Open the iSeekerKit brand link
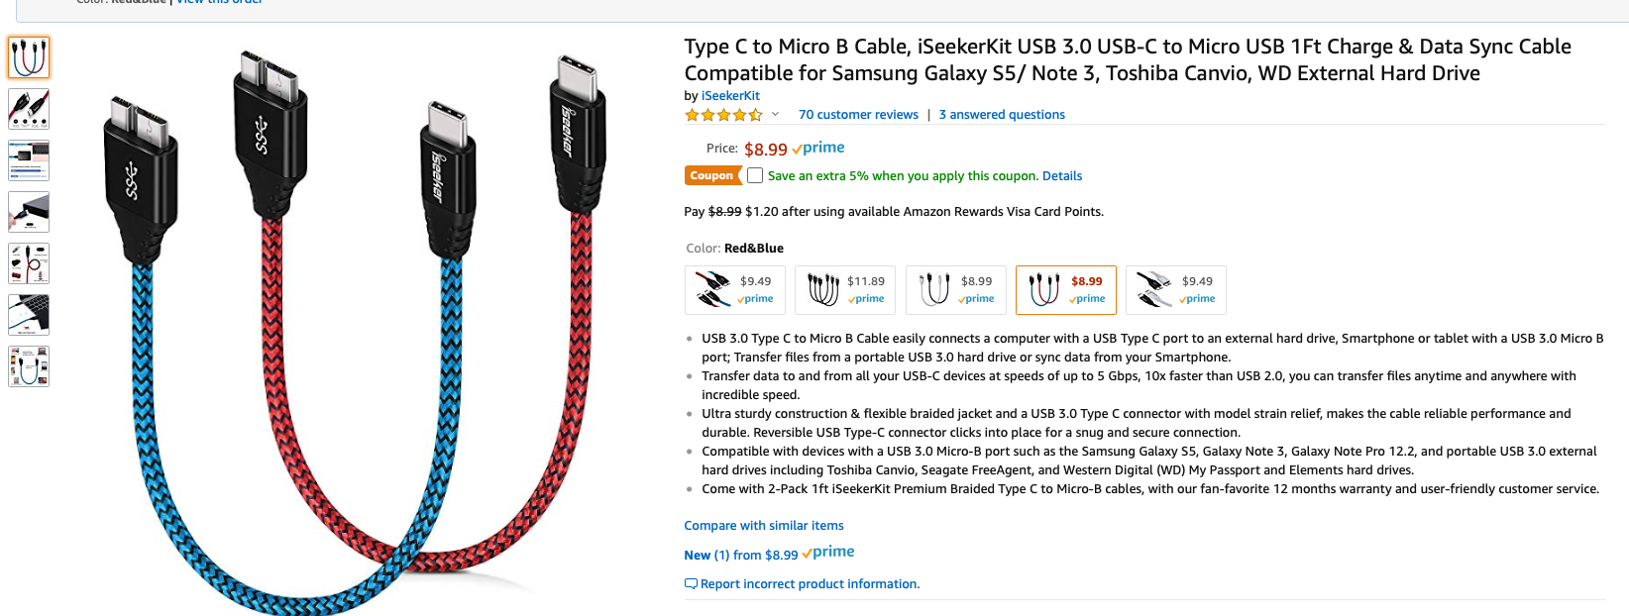 tap(730, 96)
